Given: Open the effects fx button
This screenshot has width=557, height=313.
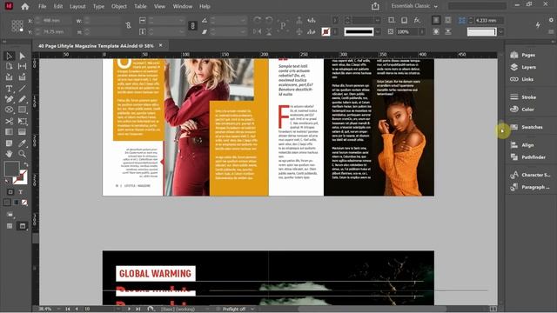Looking at the screenshot, I should [417, 20].
